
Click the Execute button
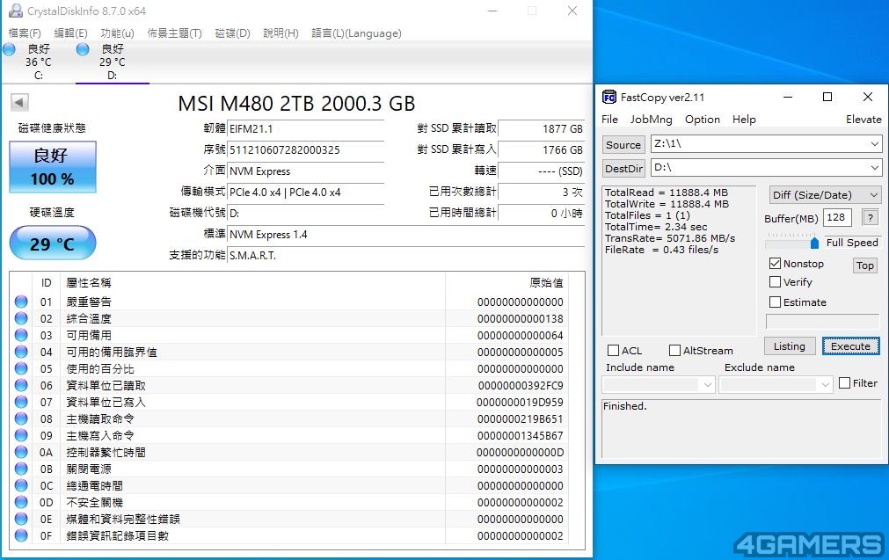pos(850,346)
